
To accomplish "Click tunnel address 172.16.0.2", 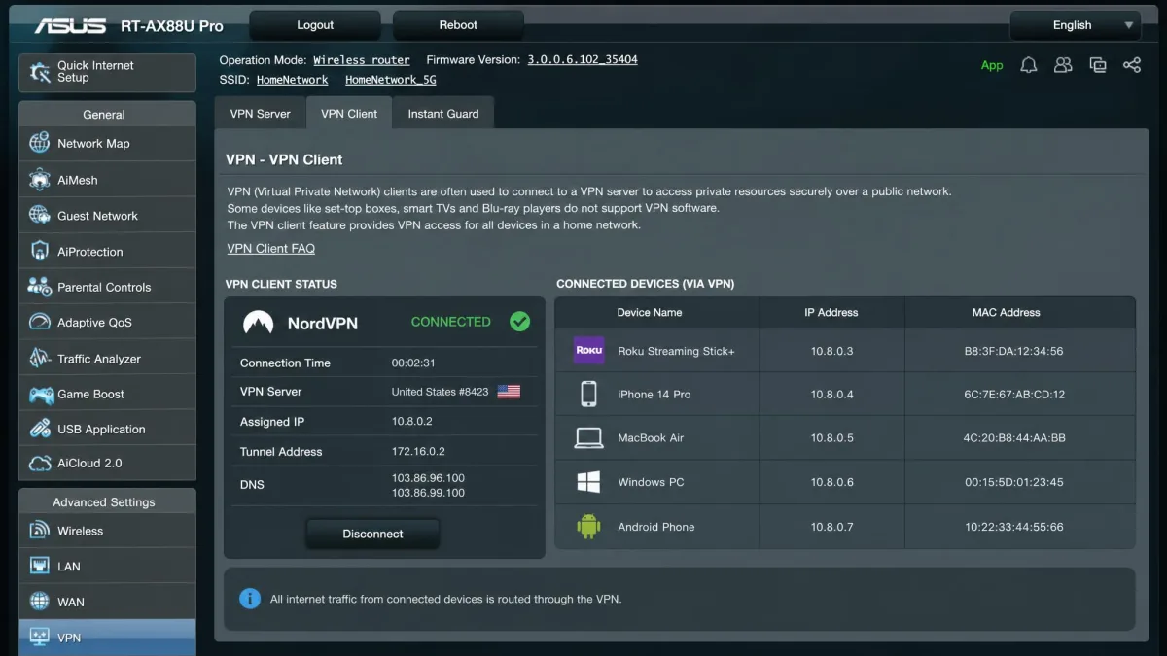I will (x=418, y=452).
